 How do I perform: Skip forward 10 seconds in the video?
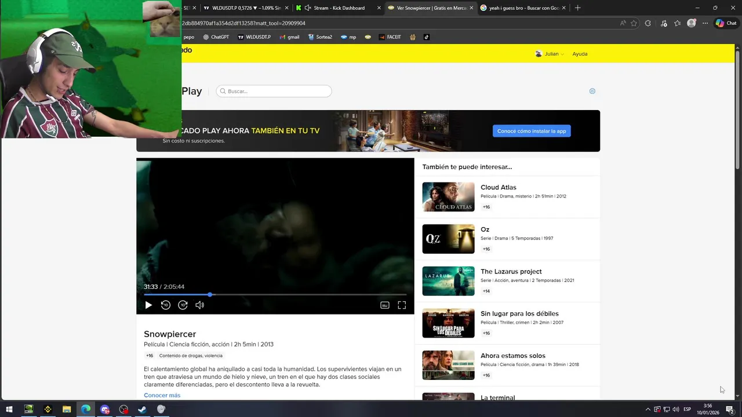click(183, 305)
